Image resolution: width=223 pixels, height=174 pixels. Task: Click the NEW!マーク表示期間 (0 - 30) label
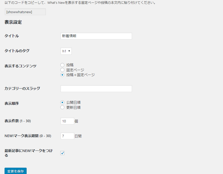click(x=28, y=136)
